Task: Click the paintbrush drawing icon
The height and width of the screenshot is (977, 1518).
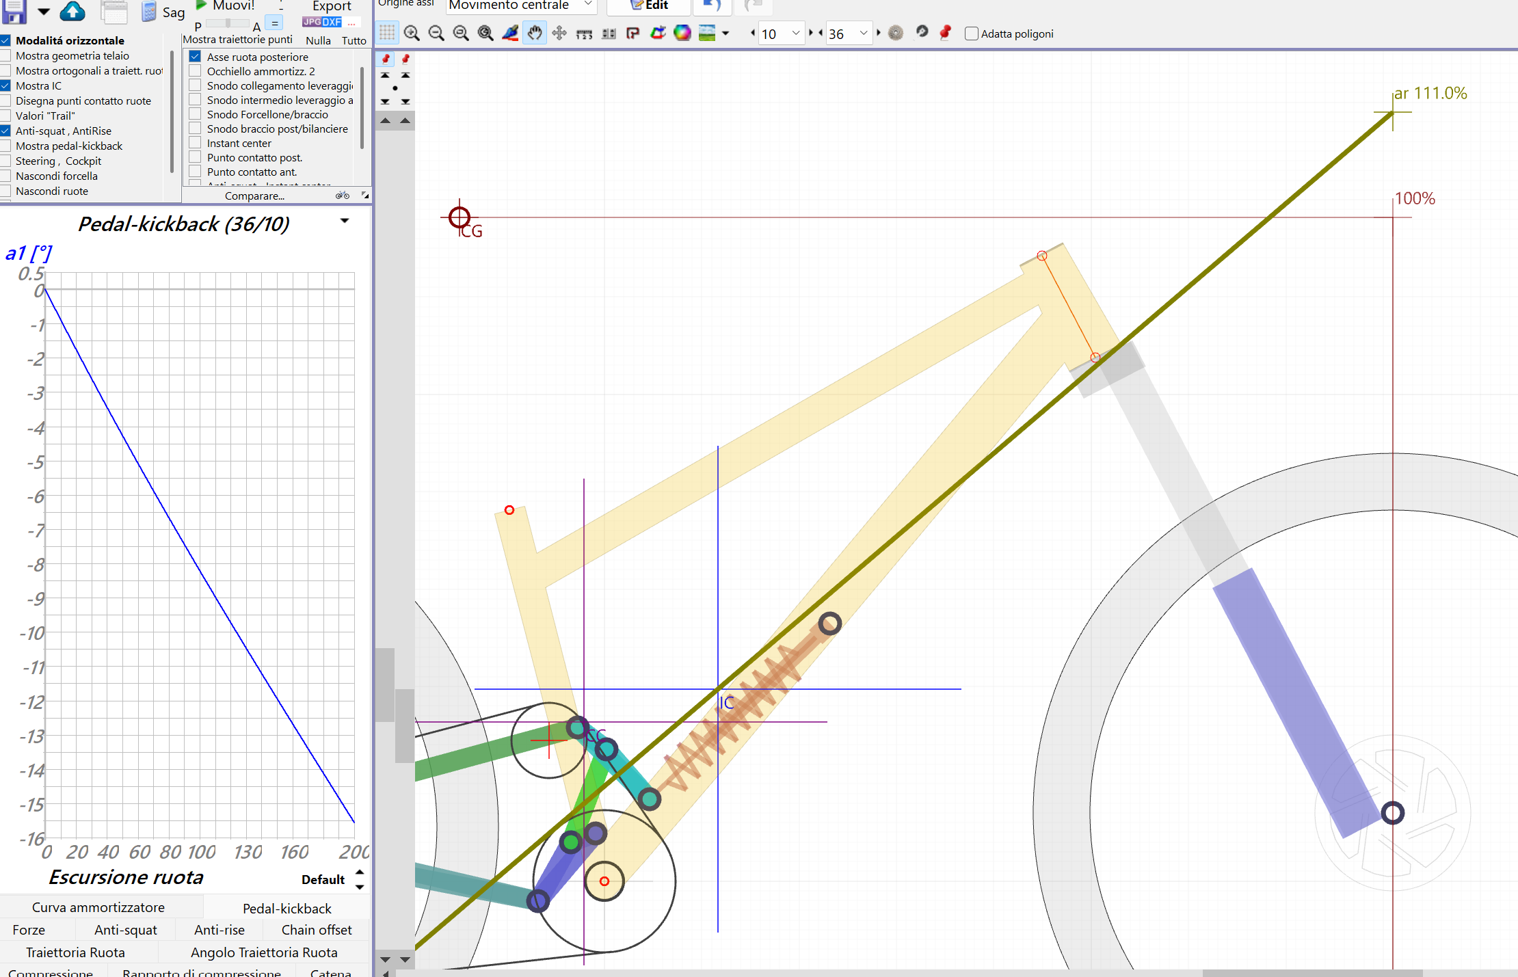Action: [510, 33]
